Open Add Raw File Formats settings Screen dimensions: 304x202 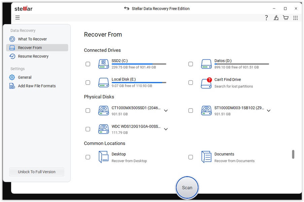coord(37,86)
